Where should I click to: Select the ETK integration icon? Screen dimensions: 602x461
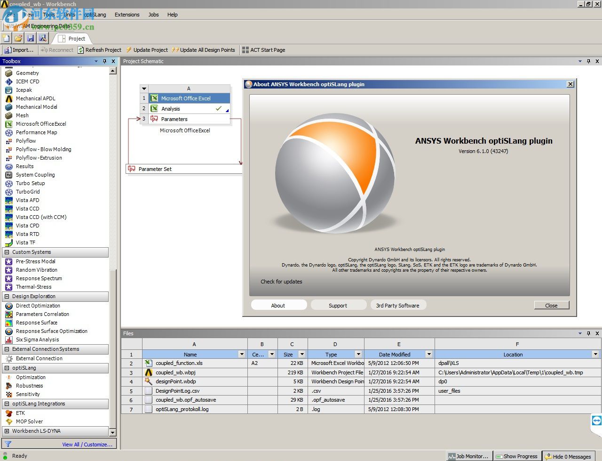pos(9,413)
